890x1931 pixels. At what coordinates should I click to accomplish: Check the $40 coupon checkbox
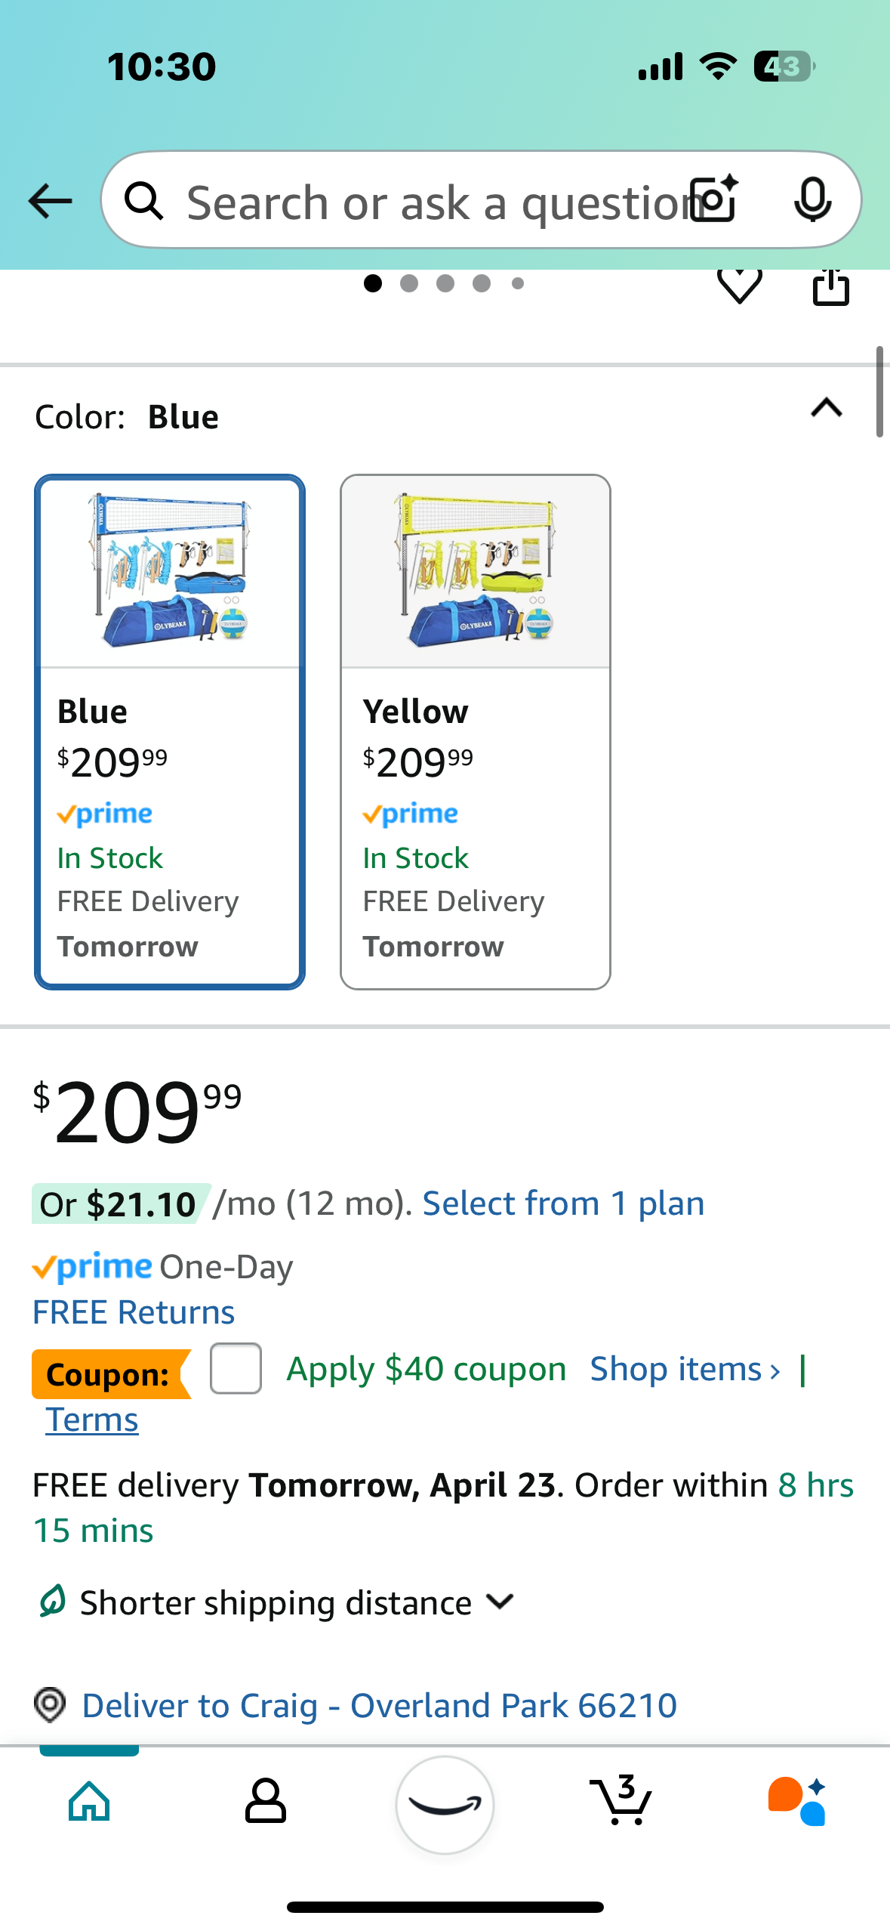point(236,1368)
